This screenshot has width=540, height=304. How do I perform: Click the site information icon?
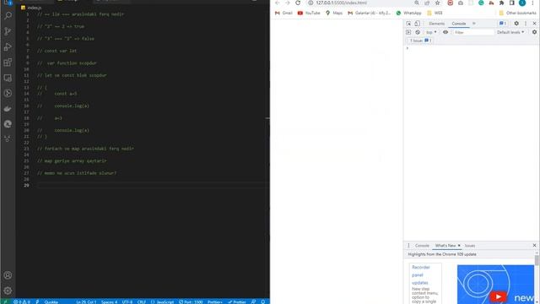pyautogui.click(x=310, y=3)
